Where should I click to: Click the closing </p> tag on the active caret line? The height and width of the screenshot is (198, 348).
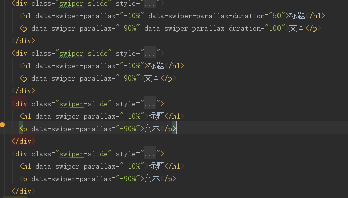pyautogui.click(x=168, y=129)
